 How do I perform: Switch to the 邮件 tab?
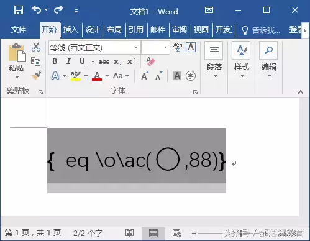(x=158, y=30)
